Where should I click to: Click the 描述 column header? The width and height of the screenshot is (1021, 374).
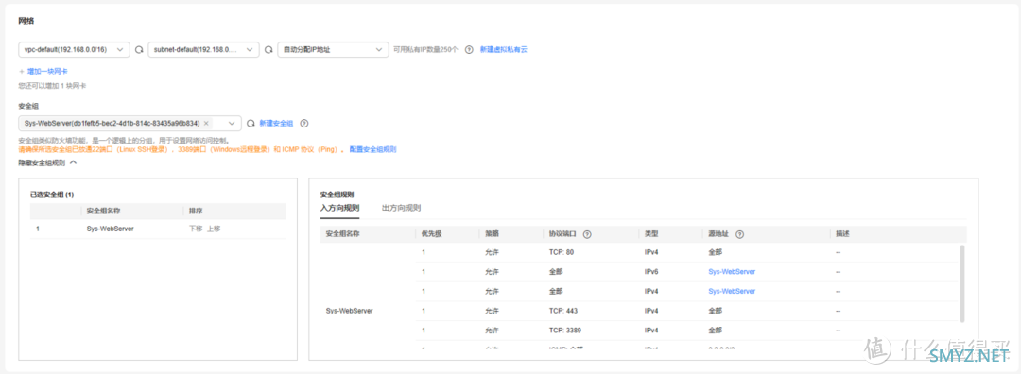[x=843, y=234]
